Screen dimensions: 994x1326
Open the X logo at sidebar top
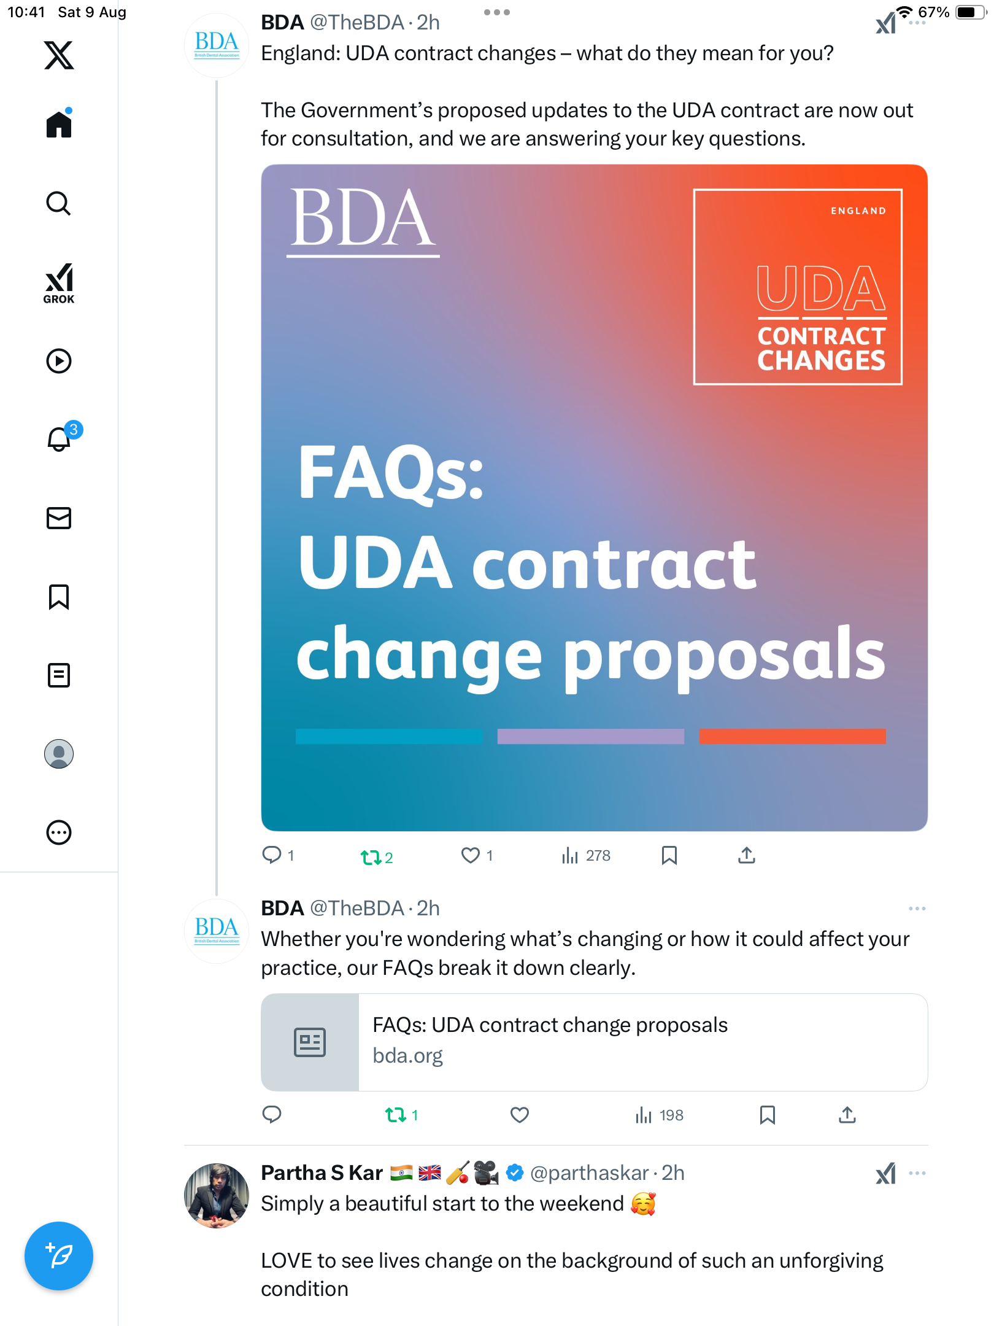59,55
